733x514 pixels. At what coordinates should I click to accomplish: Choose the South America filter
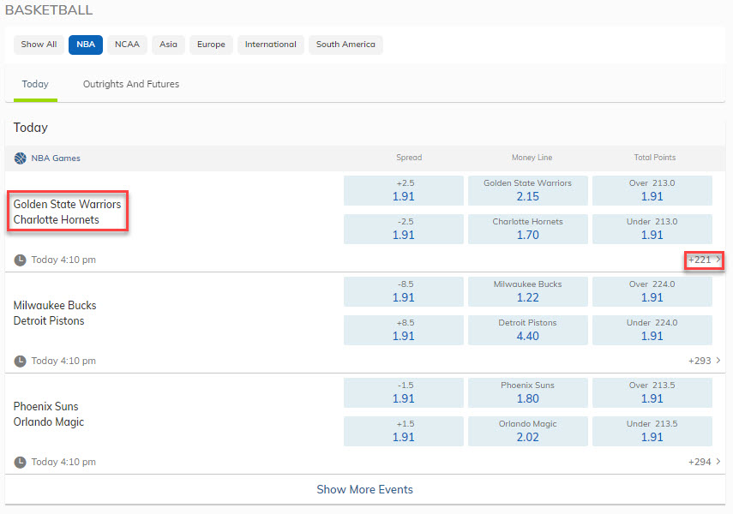coord(345,45)
